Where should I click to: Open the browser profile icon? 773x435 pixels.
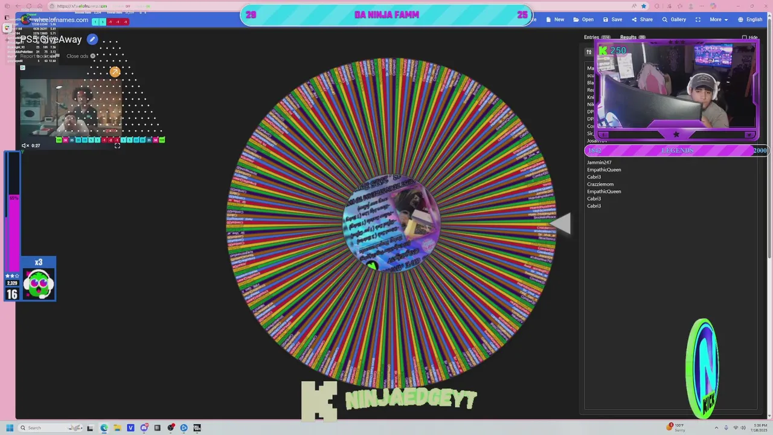pyautogui.click(x=691, y=6)
